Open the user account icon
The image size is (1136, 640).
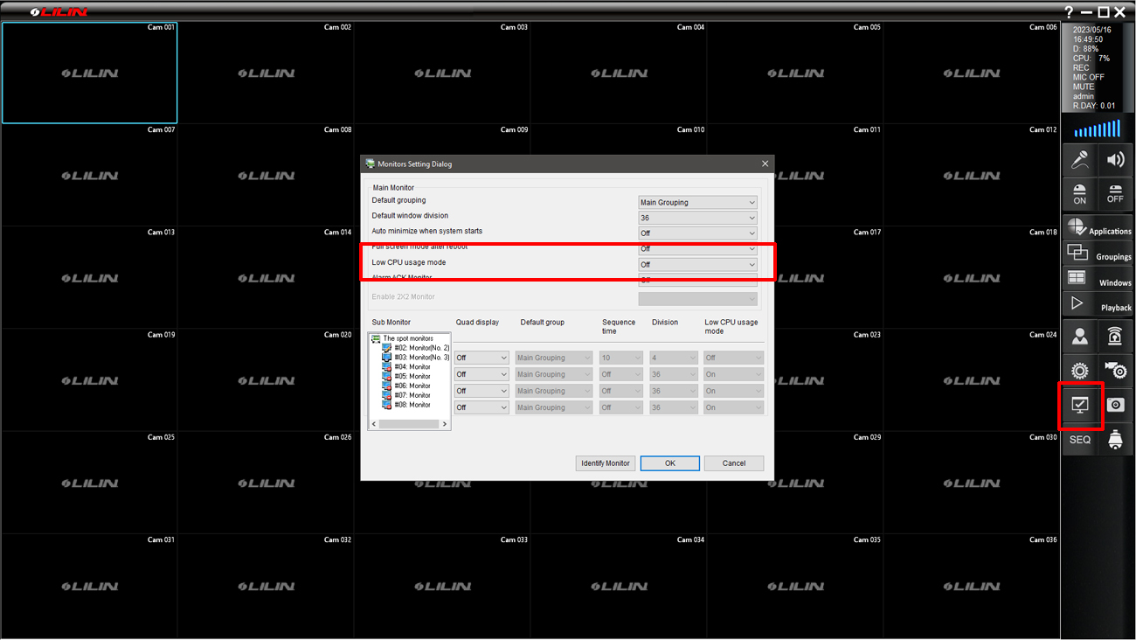point(1080,337)
